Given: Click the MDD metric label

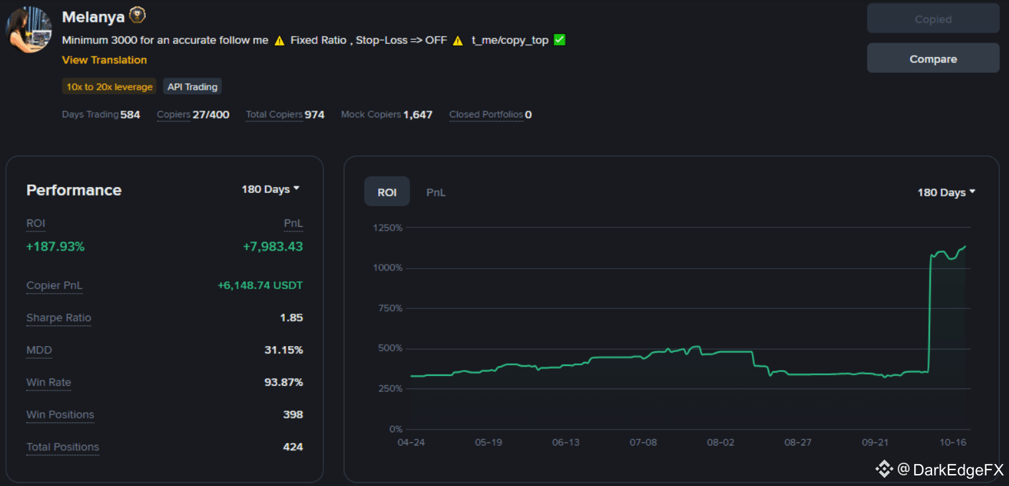Looking at the screenshot, I should click(x=39, y=350).
